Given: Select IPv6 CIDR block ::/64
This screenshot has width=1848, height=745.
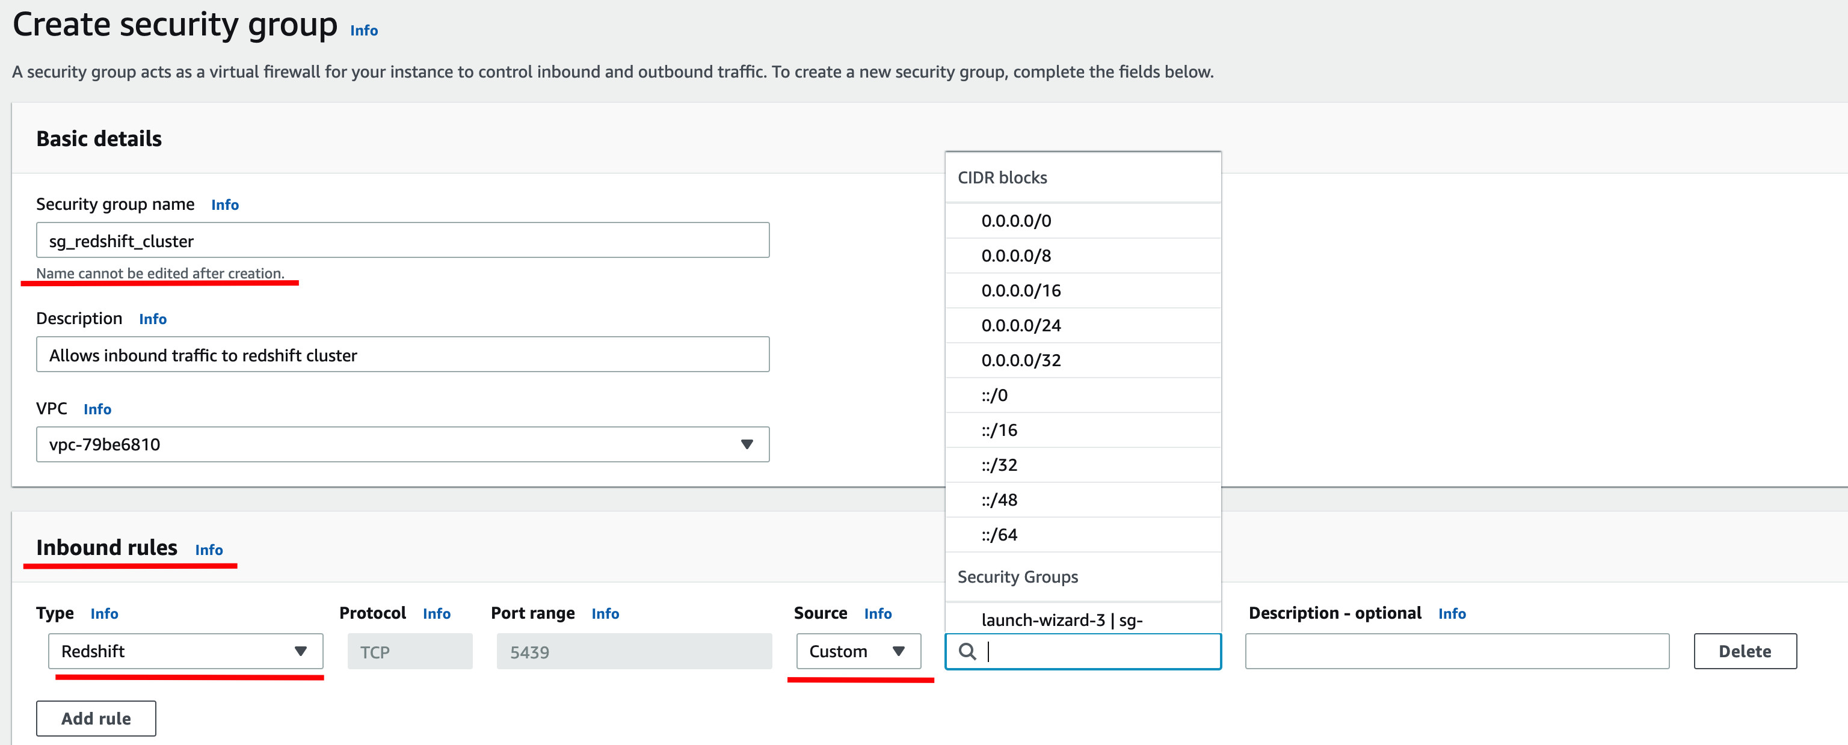Looking at the screenshot, I should point(1083,535).
